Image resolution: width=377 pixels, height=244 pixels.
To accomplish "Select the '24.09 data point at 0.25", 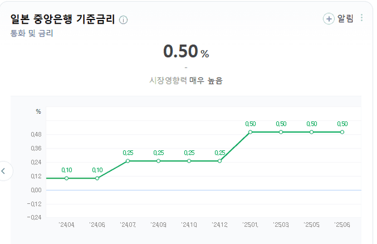I will (x=158, y=160).
